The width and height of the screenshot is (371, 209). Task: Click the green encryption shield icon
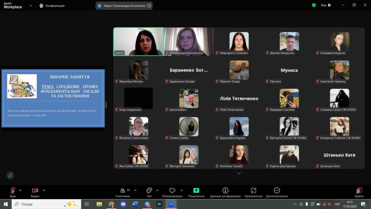[x=314, y=5]
